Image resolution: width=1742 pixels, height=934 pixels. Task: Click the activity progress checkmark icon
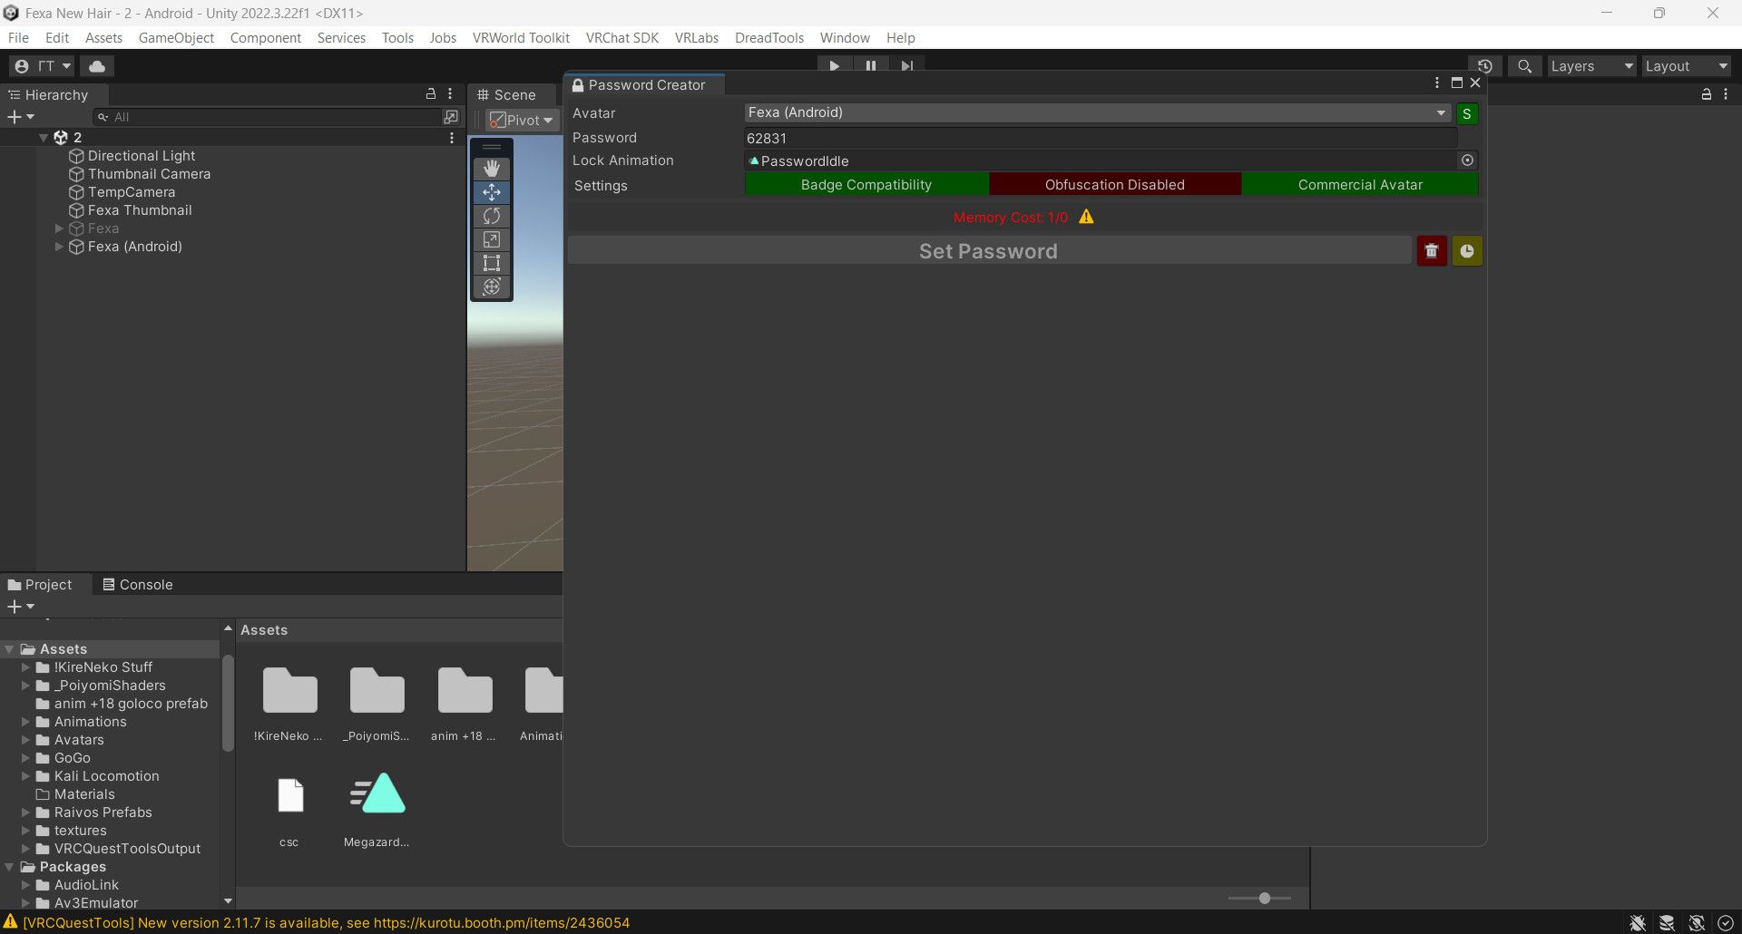click(x=1726, y=923)
